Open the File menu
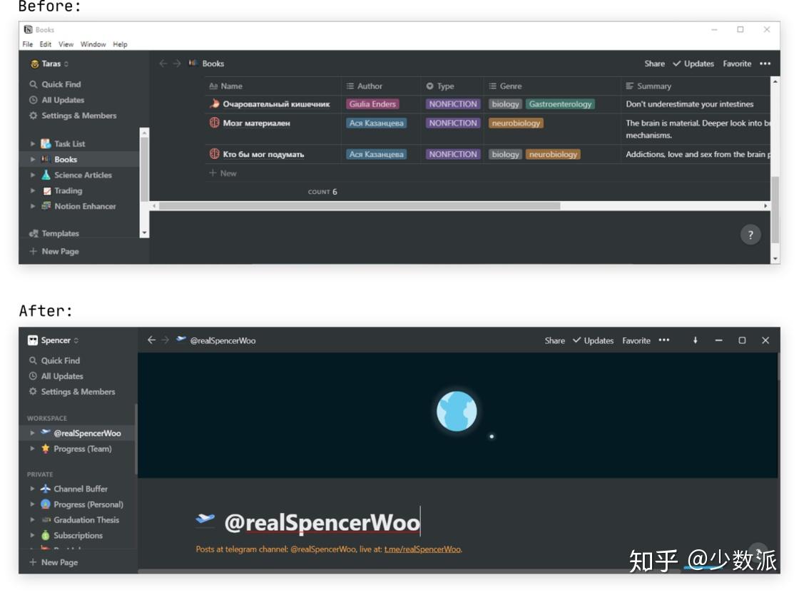 26,44
